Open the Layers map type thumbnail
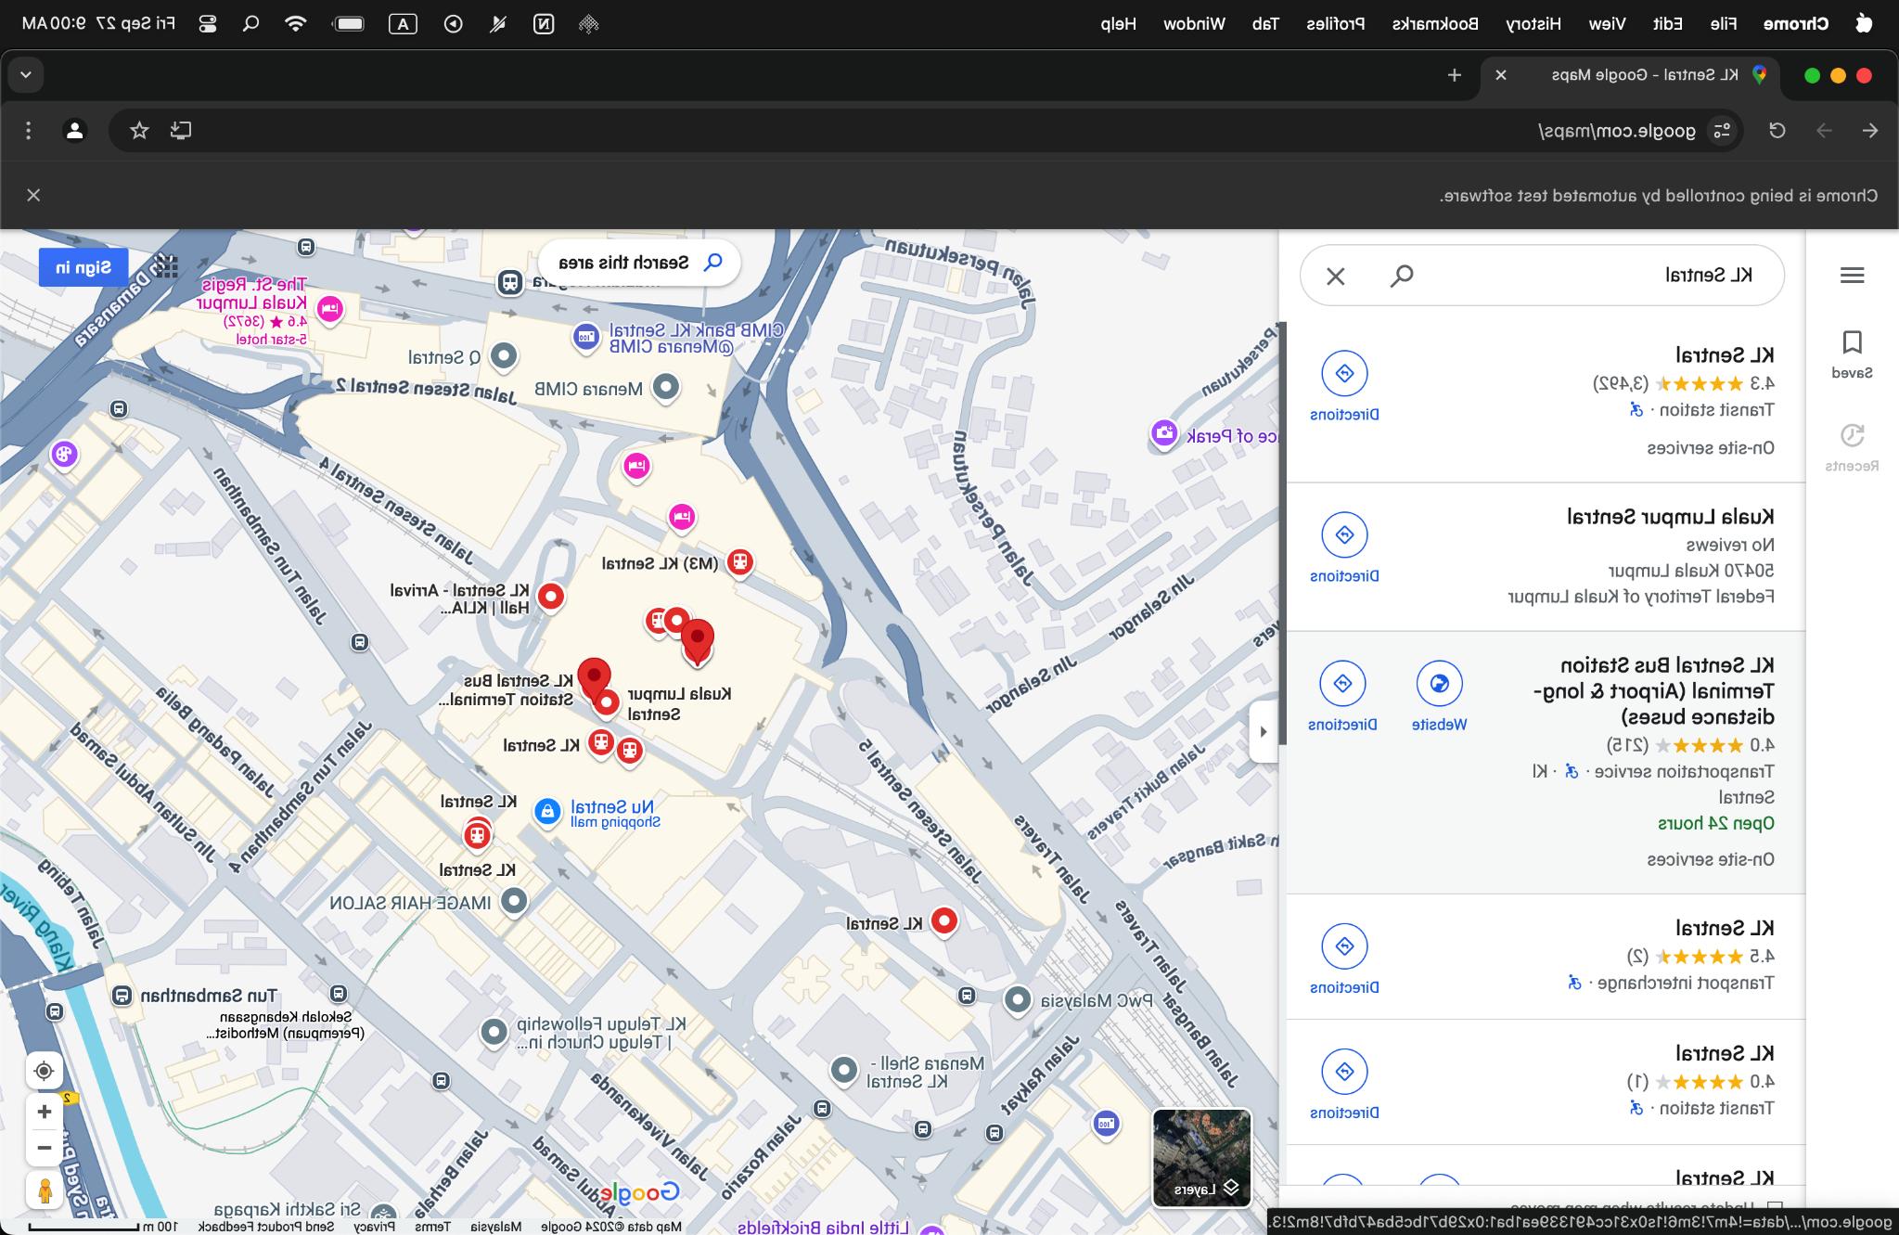The height and width of the screenshot is (1235, 1899). [1201, 1158]
